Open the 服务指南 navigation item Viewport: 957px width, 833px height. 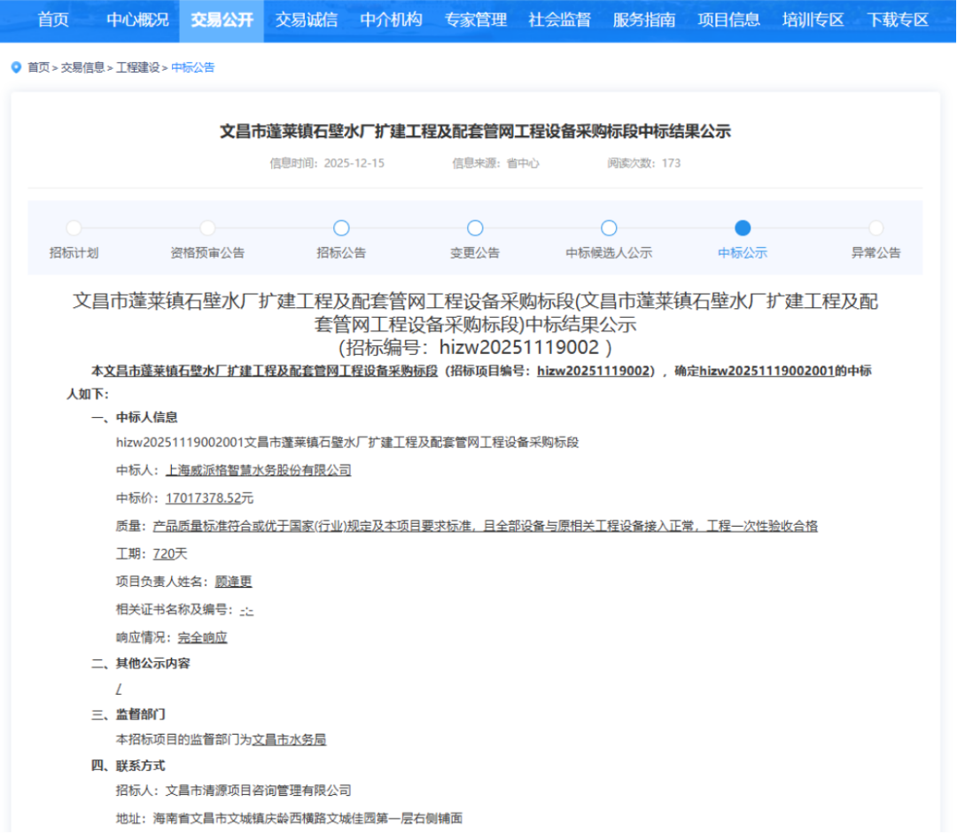[x=644, y=20]
